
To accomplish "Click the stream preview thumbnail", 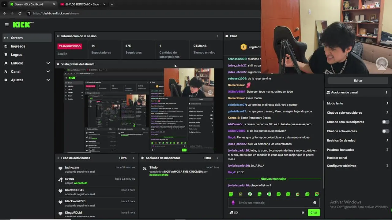I will [139, 110].
